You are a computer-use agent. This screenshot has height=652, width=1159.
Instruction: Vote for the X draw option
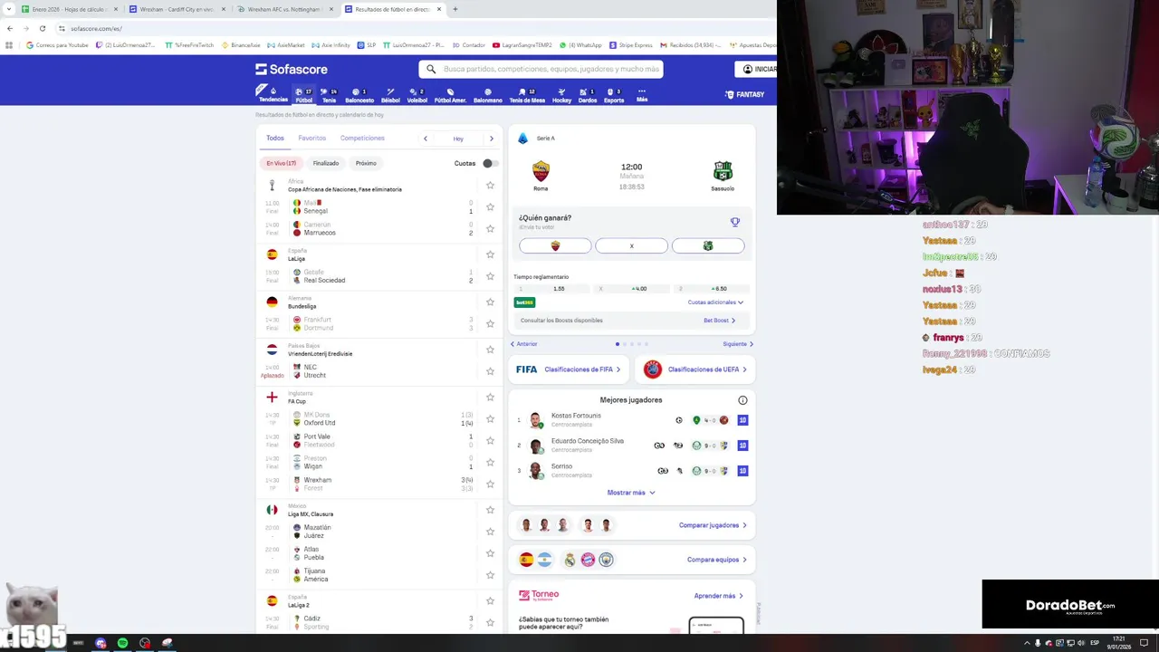pyautogui.click(x=631, y=245)
